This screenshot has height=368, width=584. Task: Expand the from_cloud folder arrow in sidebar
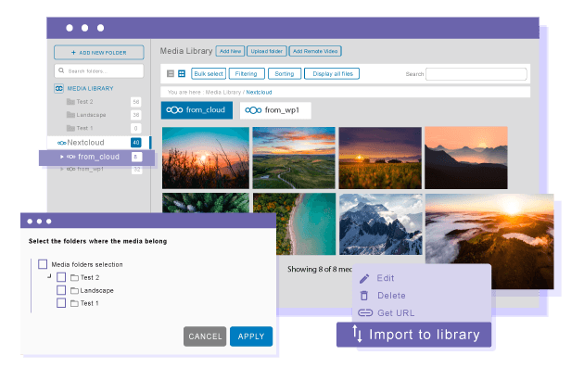point(62,157)
